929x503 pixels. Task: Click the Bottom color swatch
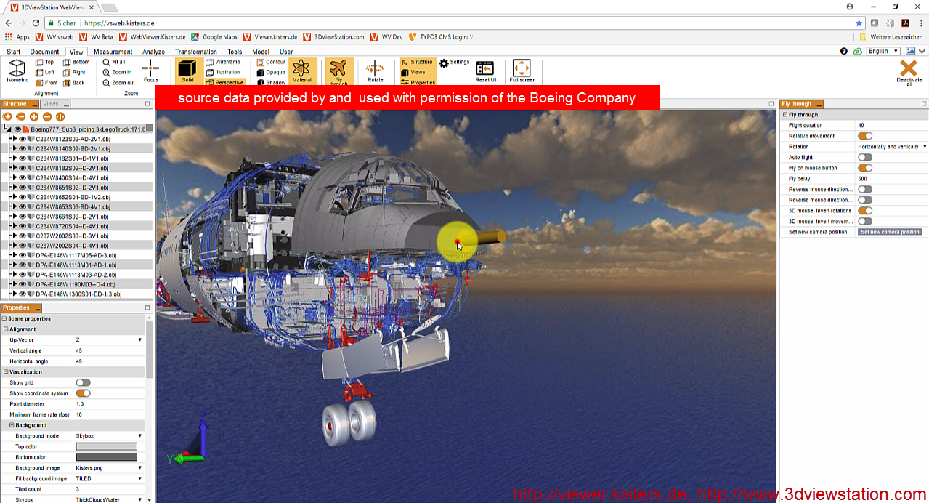click(106, 457)
